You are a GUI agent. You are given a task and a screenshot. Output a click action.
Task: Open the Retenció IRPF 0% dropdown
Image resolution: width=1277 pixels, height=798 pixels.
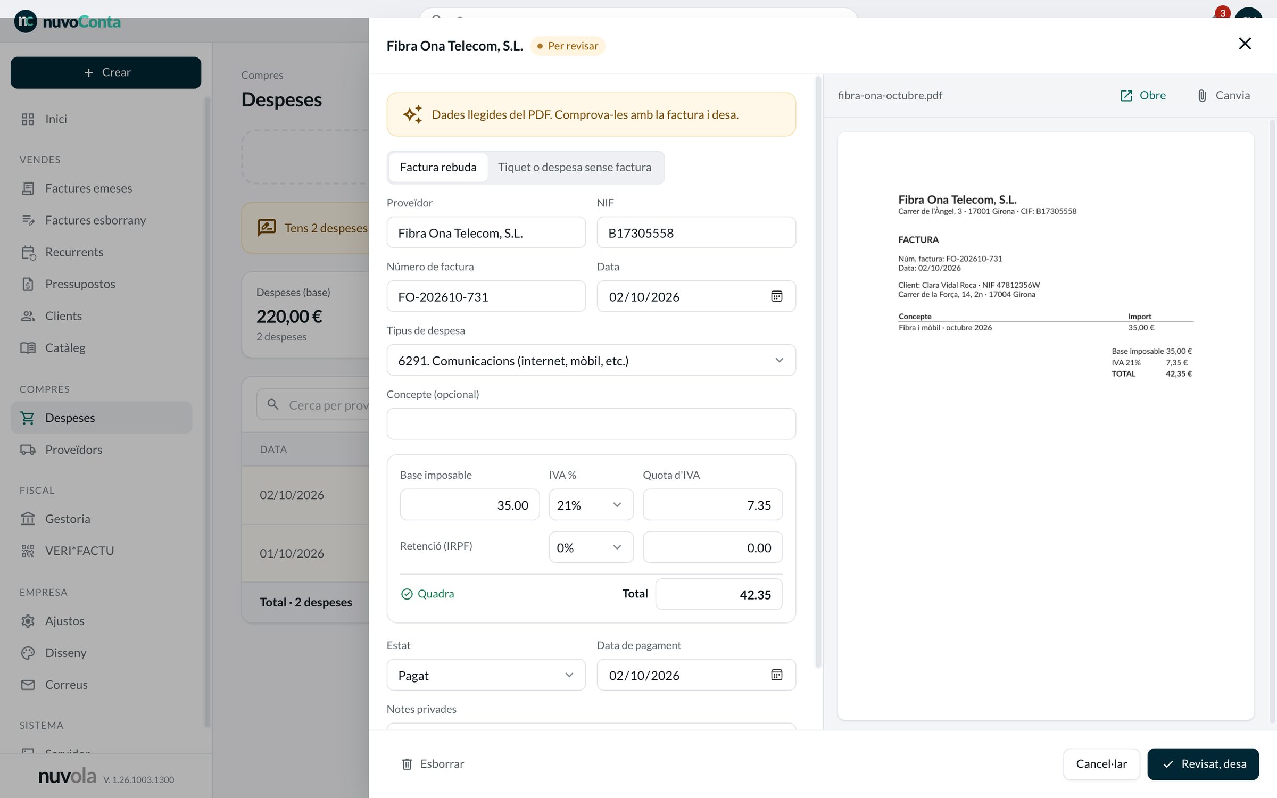(591, 547)
